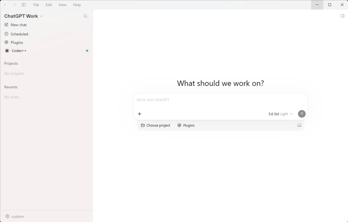Toggle the sidebar panel icon
Image resolution: width=348 pixels, height=222 pixels.
(x=24, y=5)
